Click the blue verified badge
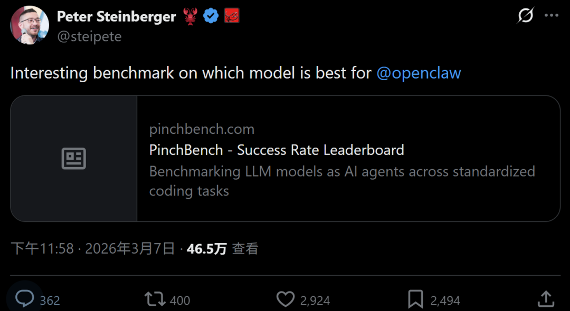This screenshot has width=570, height=311. point(211,16)
